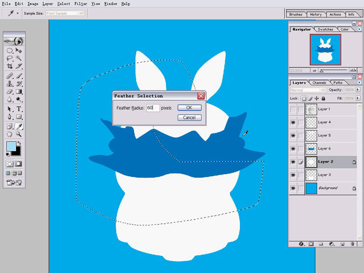Open Navigator palette menu arrow
Viewport: 364px width, 273px height.
tap(359, 29)
